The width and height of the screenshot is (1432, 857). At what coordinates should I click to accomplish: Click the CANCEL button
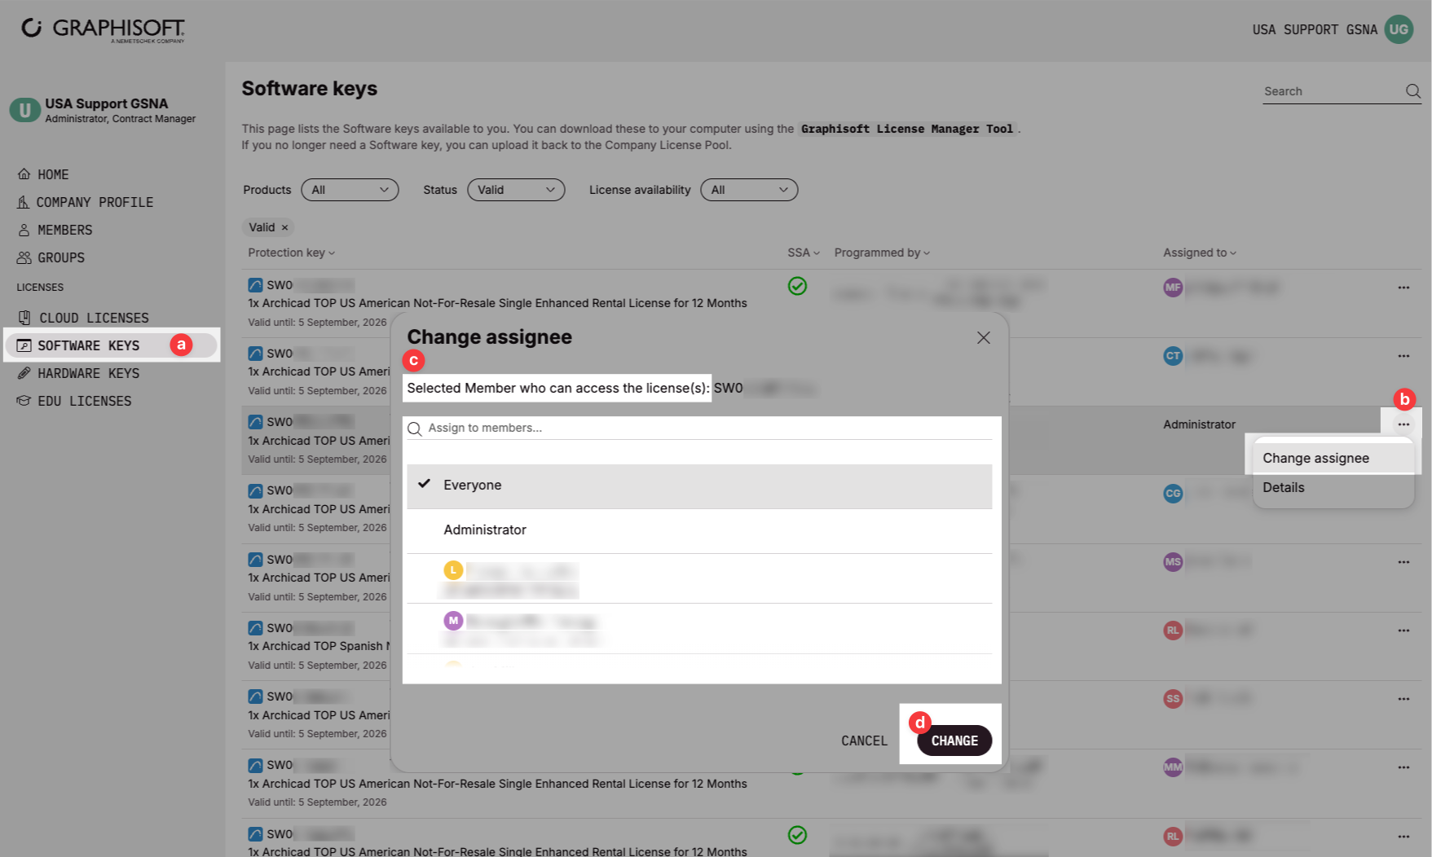(x=864, y=741)
